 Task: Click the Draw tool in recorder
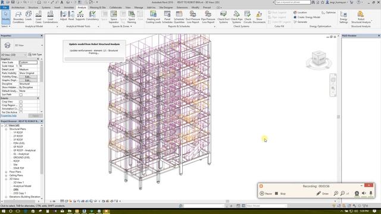click(323, 194)
